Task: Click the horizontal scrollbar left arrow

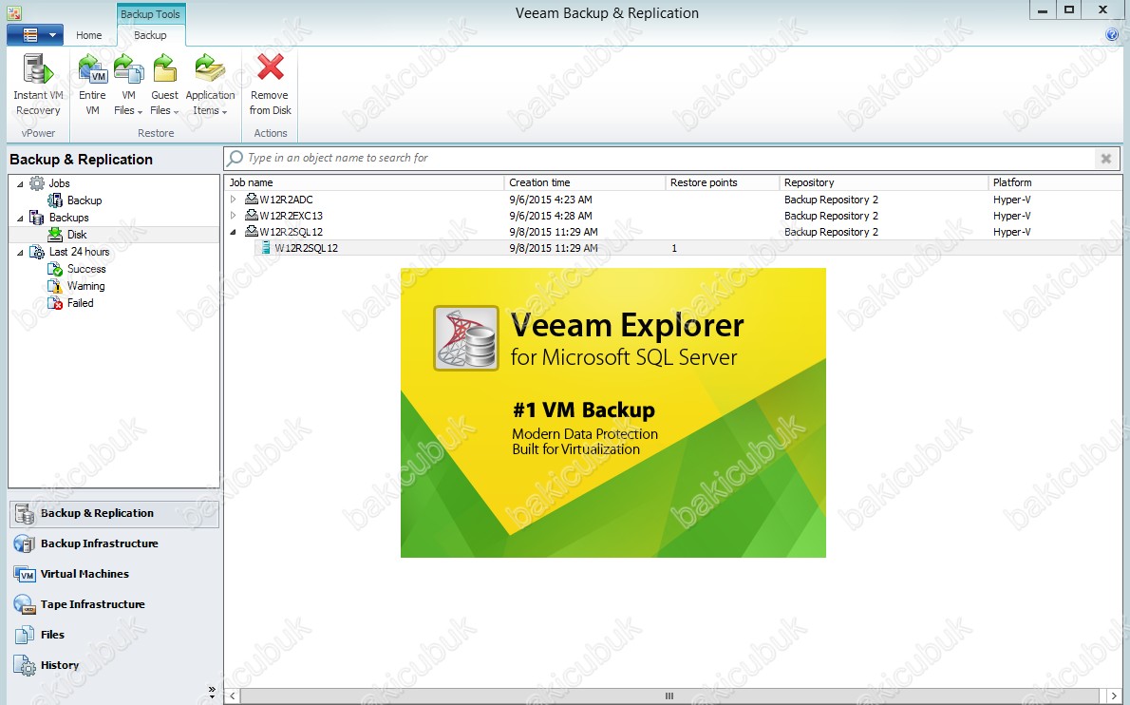Action: coord(232,695)
